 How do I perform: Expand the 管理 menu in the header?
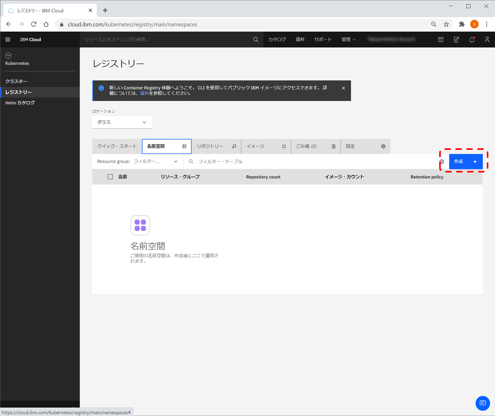tap(349, 39)
